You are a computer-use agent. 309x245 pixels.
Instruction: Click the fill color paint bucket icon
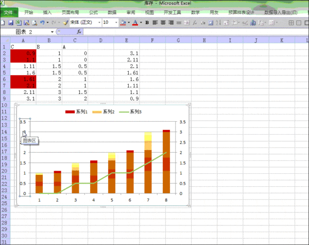click(123, 23)
